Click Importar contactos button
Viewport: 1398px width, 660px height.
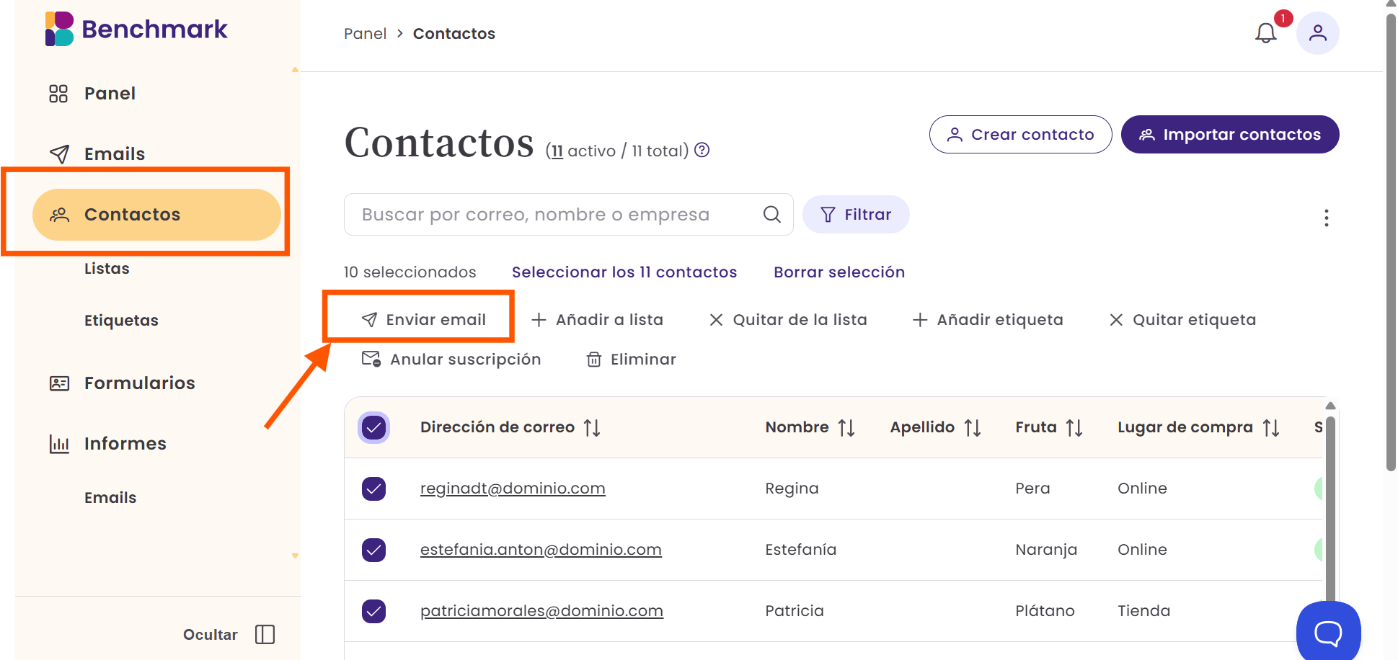coord(1230,135)
